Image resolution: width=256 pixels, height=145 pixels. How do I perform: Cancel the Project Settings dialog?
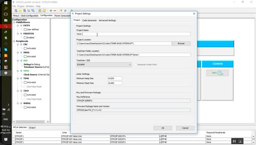coord(185,128)
